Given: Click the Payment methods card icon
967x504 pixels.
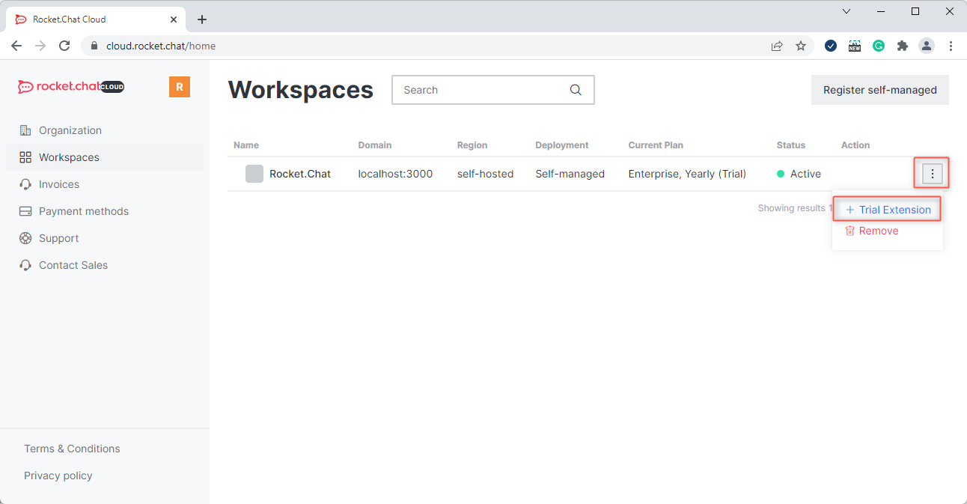Looking at the screenshot, I should pos(25,211).
